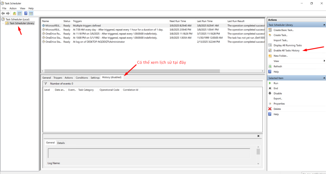Viewport: 326px width, 174px height.
Task: Select the row 'At log on of DESKTOP-NQDDQTI\Administrator'
Action: pyautogui.click(x=153, y=42)
